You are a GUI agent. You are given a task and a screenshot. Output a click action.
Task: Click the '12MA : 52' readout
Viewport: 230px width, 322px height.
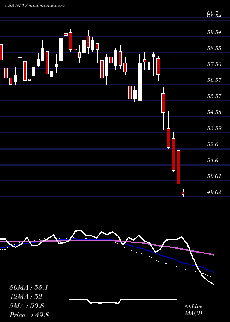point(26,297)
